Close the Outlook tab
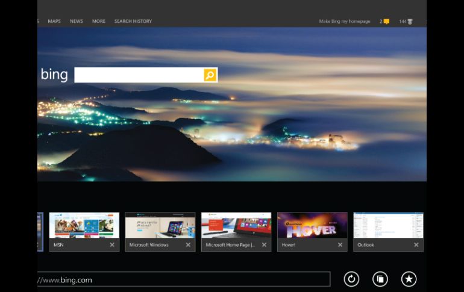The image size is (464, 292). (416, 245)
